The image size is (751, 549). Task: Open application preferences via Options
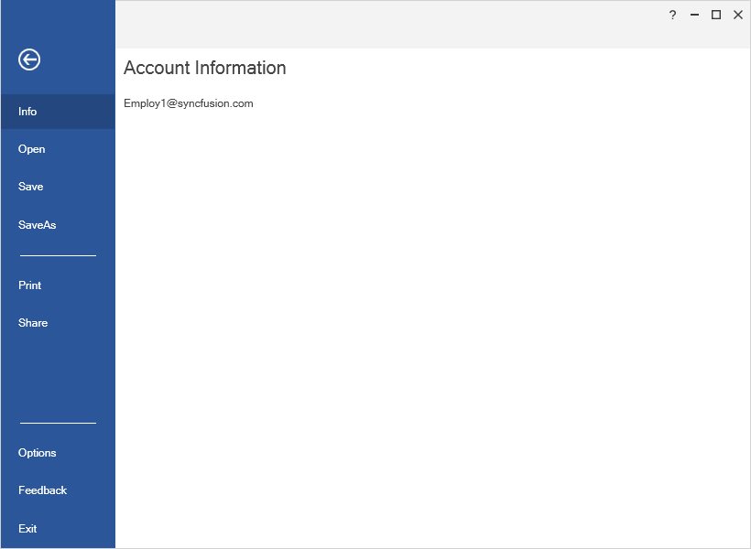[x=37, y=453]
